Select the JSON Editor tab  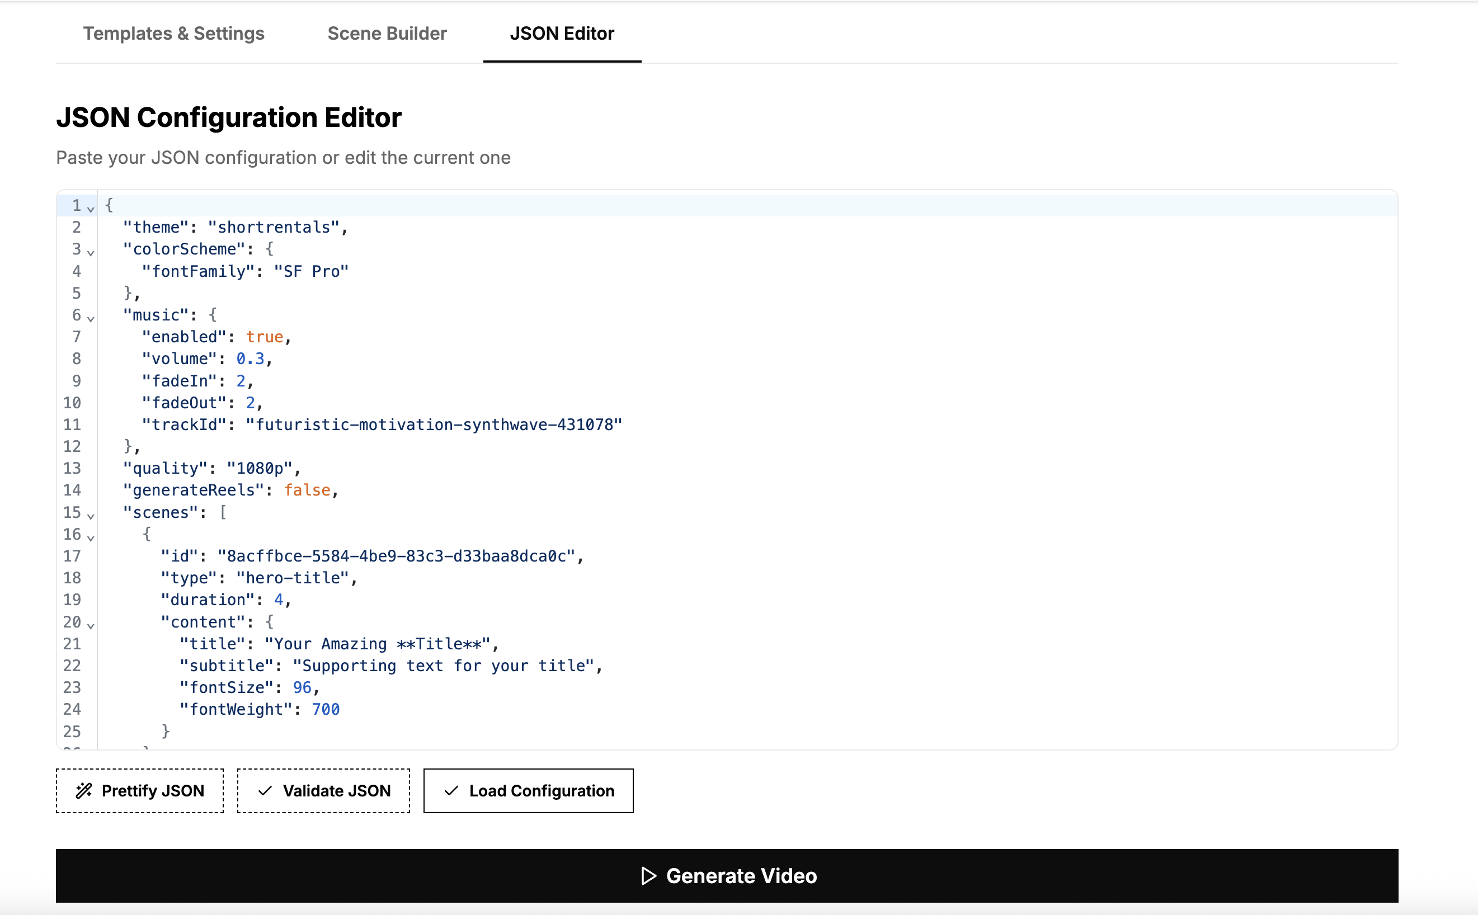[x=562, y=34]
